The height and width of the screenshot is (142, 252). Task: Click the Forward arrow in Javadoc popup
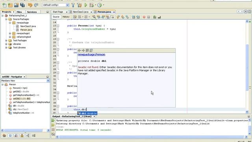(83, 50)
